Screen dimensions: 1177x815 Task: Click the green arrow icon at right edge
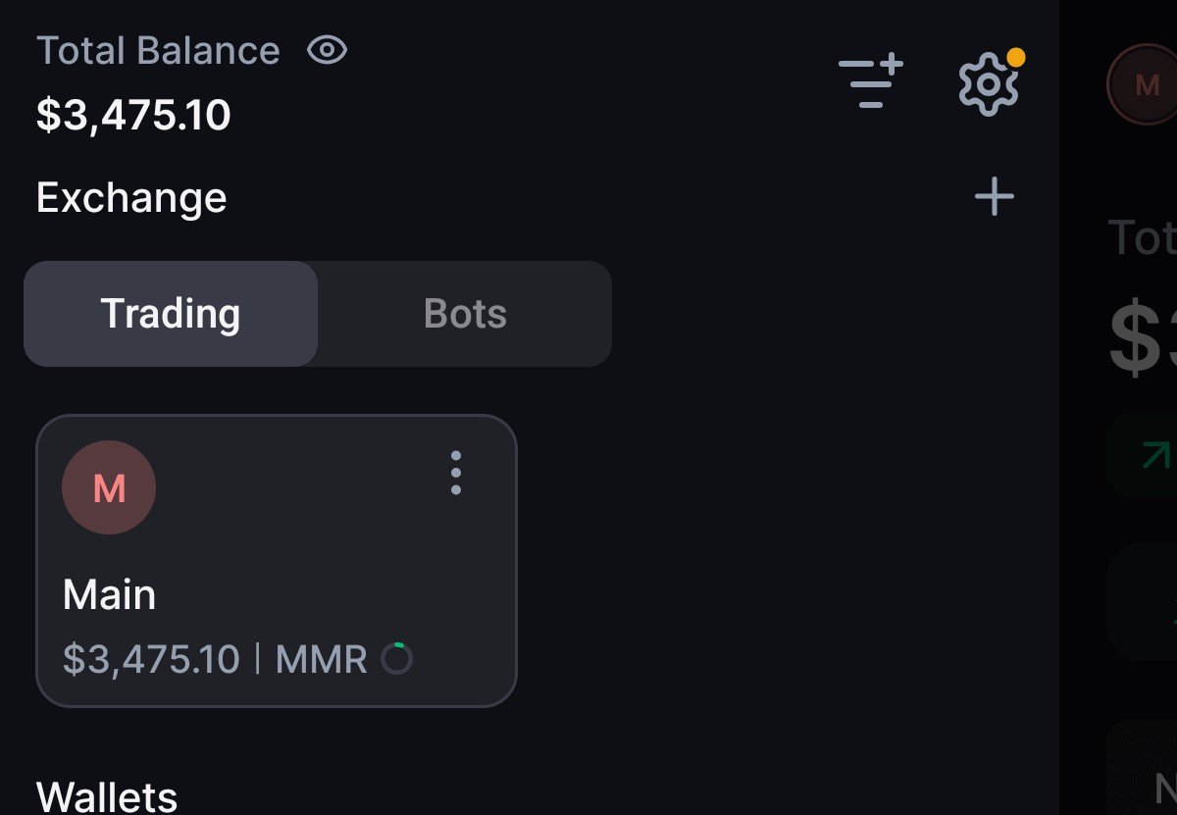[1155, 454]
